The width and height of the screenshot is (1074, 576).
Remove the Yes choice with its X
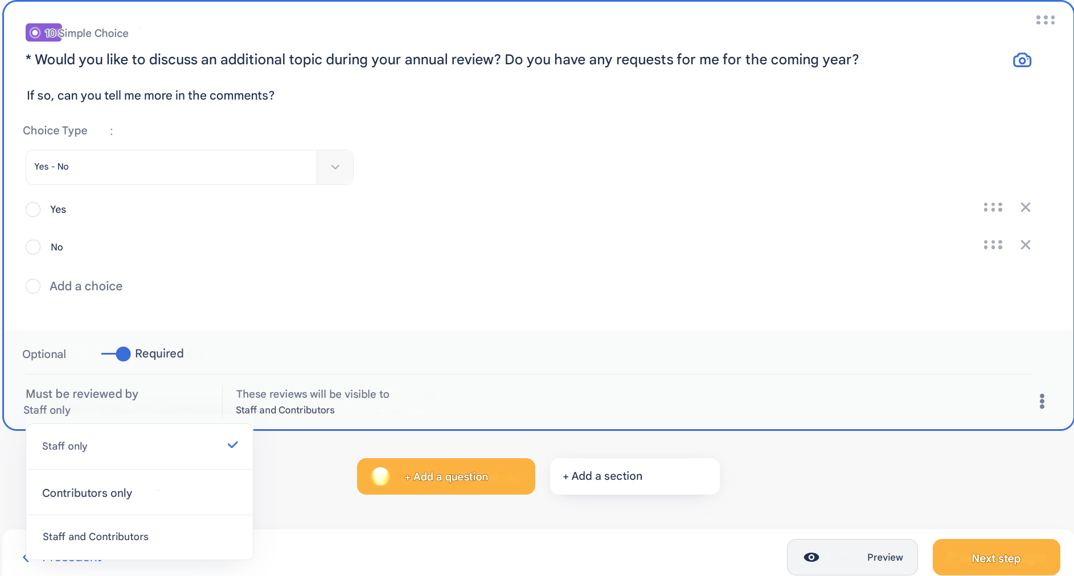[1025, 208]
